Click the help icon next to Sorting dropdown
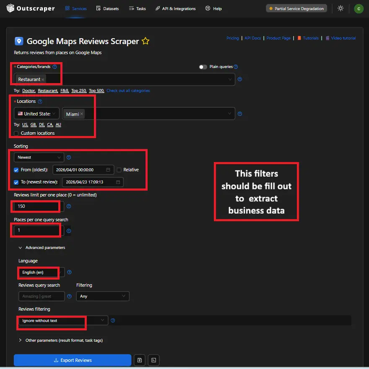The width and height of the screenshot is (369, 369). click(x=69, y=157)
